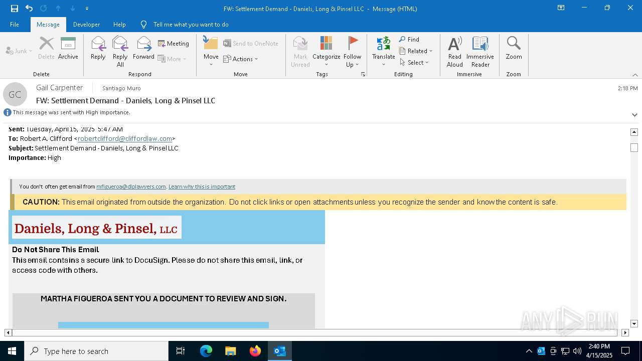Viewport: 642px width, 361px height.
Task: Click the mfigueroa@dlplawyers.com address link
Action: pos(131,187)
